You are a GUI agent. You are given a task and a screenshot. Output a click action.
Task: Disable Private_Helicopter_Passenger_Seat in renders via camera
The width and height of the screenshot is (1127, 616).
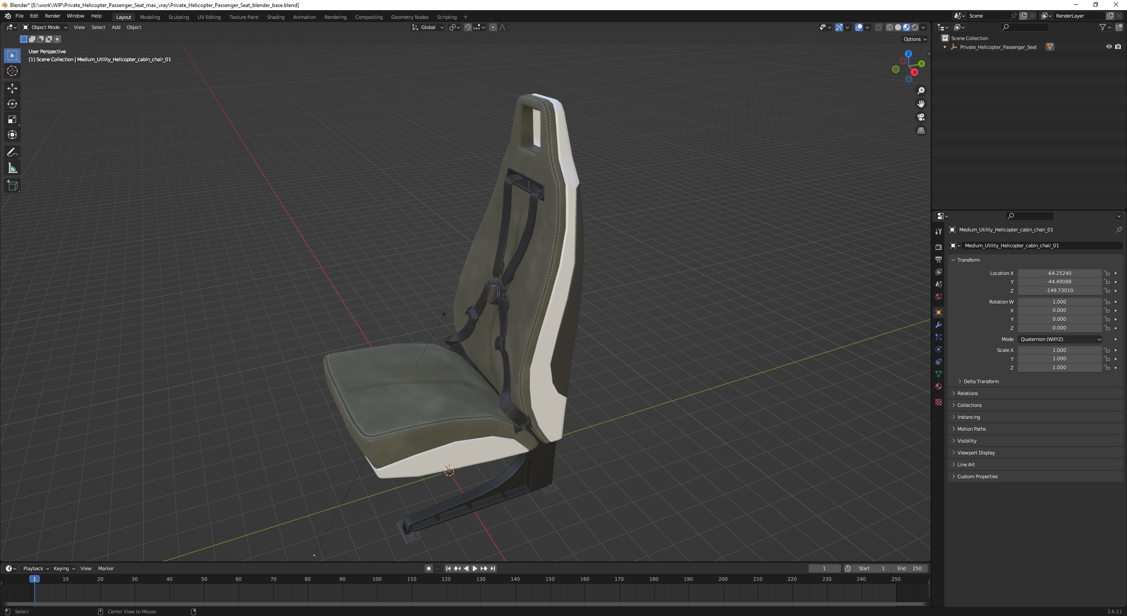point(1118,47)
